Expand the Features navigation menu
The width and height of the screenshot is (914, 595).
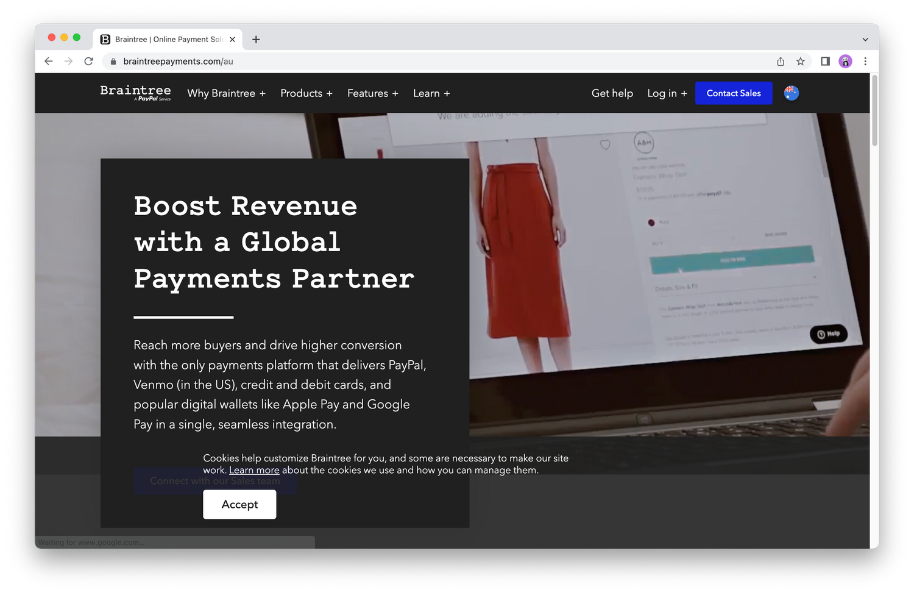[372, 93]
